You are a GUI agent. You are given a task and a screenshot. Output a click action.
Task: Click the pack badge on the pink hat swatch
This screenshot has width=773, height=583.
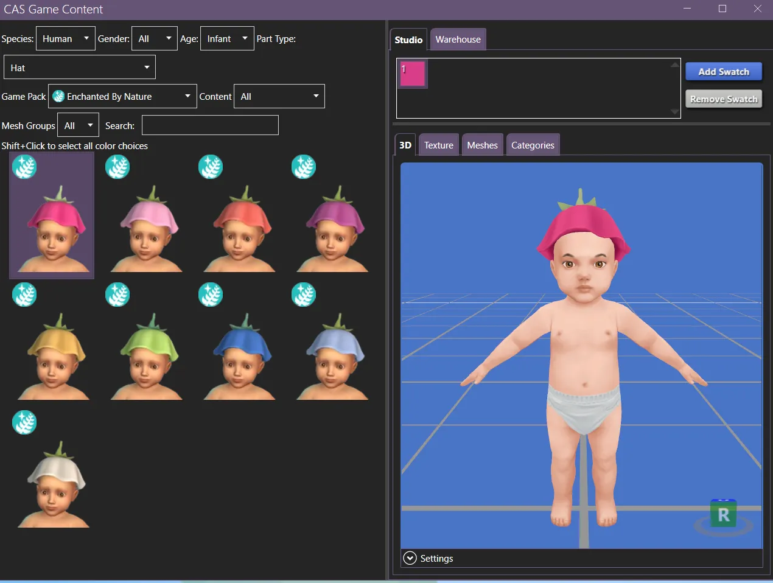pos(24,167)
